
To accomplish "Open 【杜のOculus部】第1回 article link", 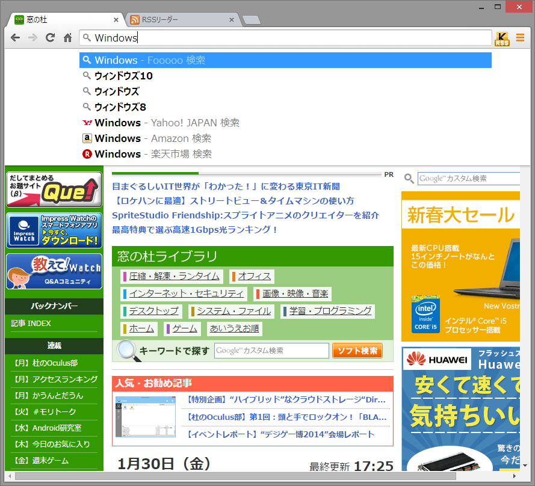I will (x=286, y=417).
